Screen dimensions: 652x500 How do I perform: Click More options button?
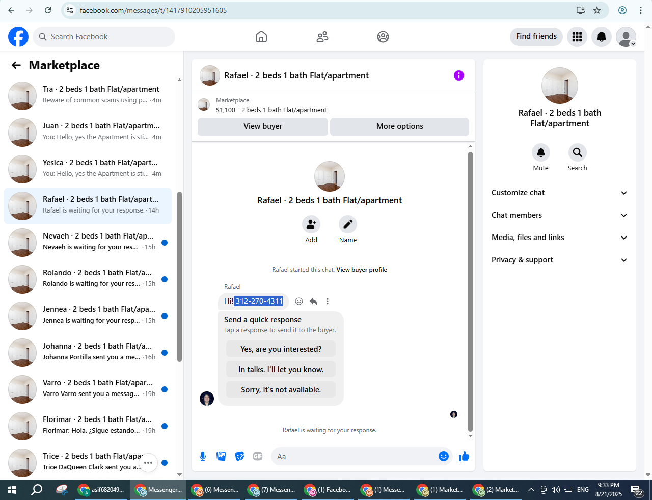400,126
